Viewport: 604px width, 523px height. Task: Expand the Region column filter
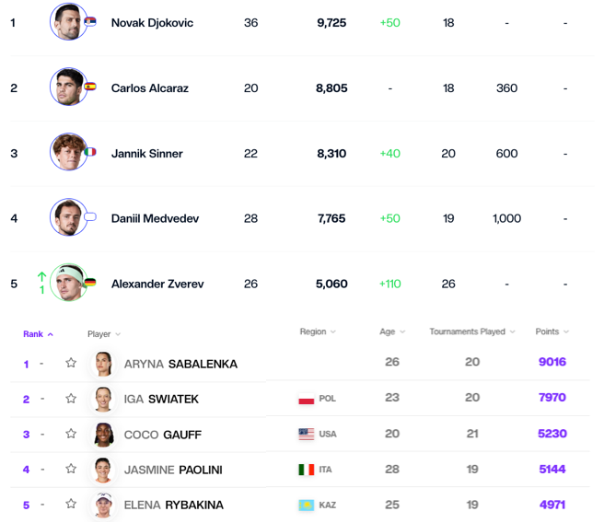(318, 331)
